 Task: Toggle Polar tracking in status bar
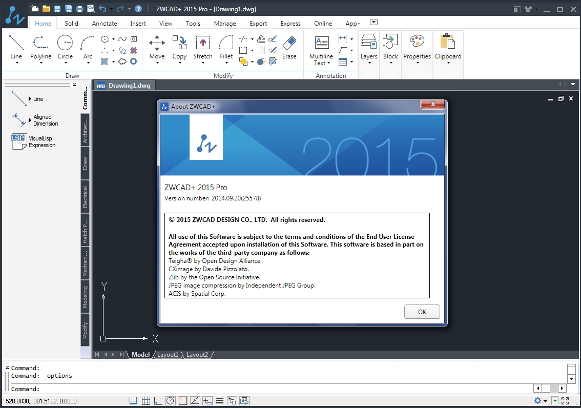coord(171,401)
